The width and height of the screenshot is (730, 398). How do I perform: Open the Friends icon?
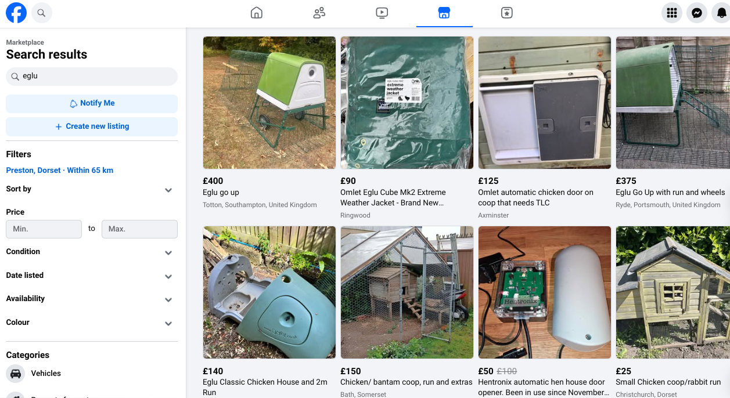(319, 13)
